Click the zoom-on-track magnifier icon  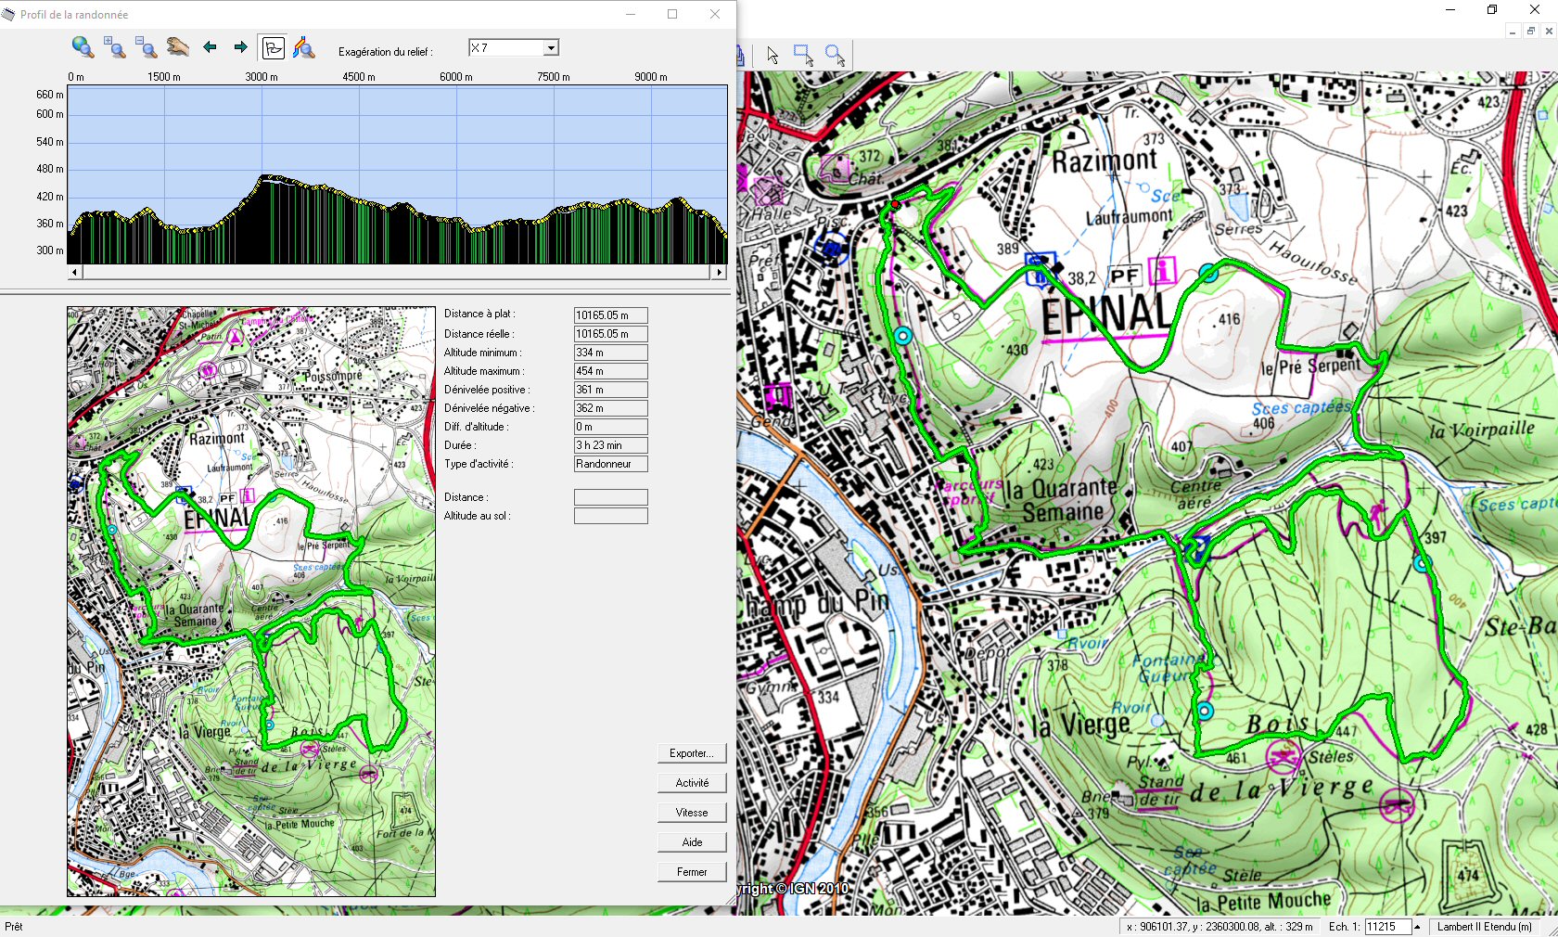point(304,47)
